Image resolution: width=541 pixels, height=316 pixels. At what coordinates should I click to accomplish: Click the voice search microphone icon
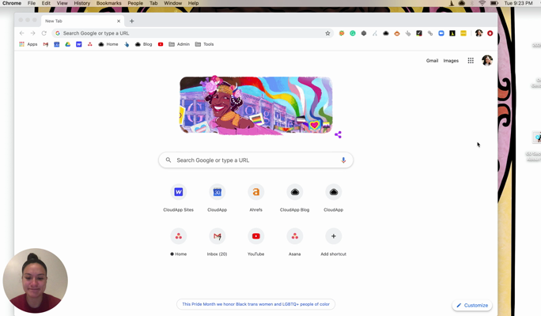click(x=343, y=160)
